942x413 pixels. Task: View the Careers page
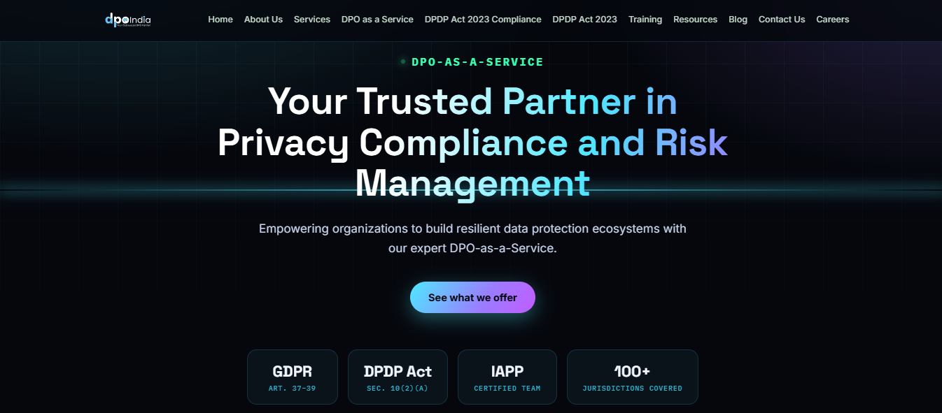pyautogui.click(x=833, y=20)
